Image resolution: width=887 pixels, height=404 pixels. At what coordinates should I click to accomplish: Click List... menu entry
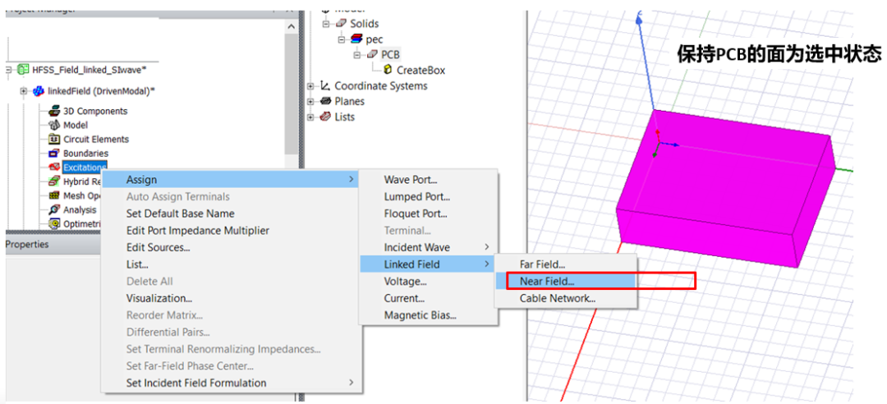coord(230,264)
